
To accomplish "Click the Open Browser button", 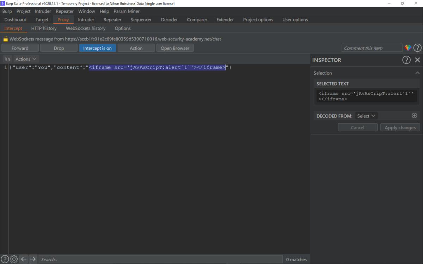I will click(175, 48).
